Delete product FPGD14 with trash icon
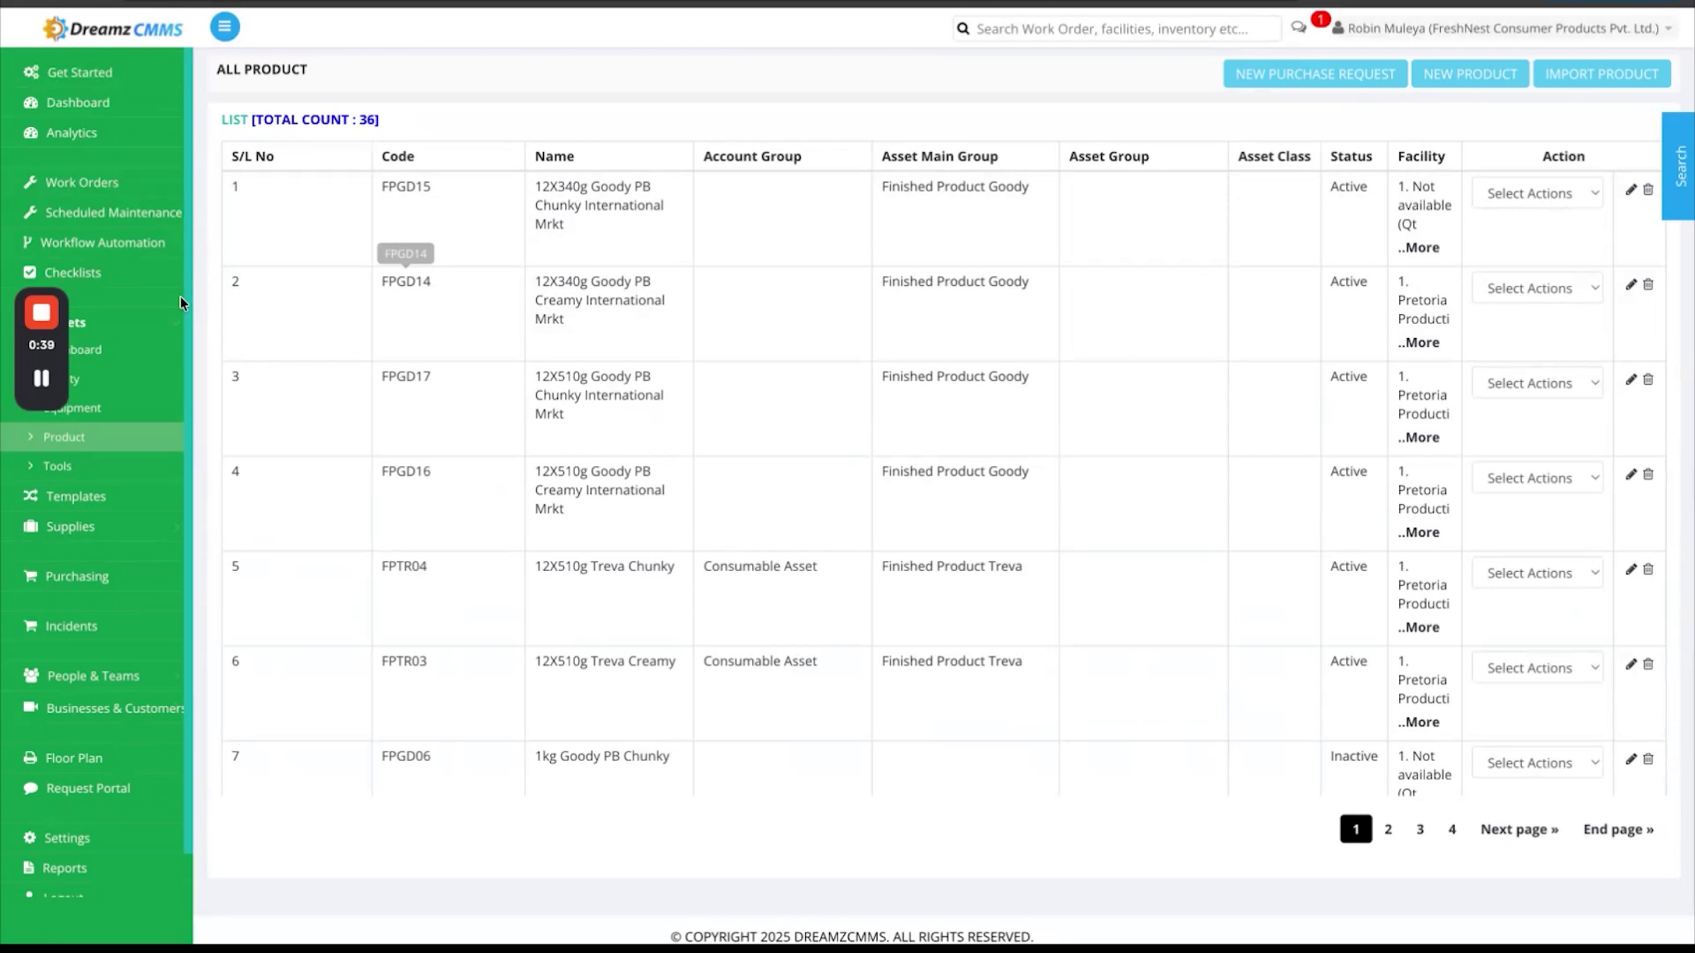Viewport: 1695px width, 953px height. 1648,284
